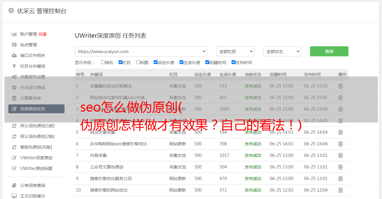Screen dimensions: 382x199
Task: Open 账户管理 from the sidebar
Action: click(29, 34)
